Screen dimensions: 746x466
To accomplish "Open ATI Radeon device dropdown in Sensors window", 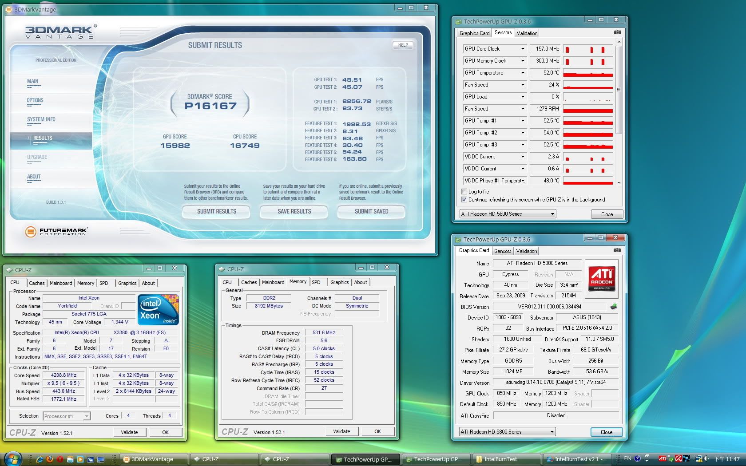I will 508,214.
